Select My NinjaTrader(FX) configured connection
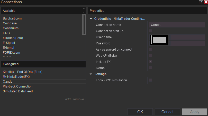Image resolution: width=208 pixels, height=116 pixels. click(x=16, y=77)
